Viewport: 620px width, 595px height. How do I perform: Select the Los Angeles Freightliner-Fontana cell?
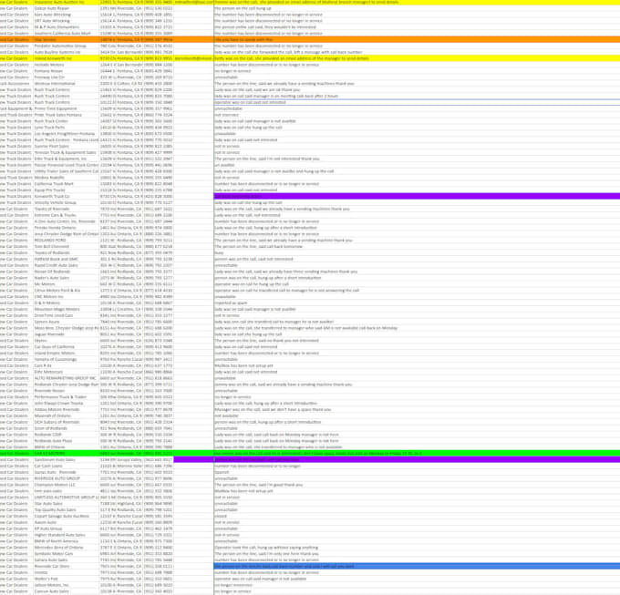(66, 134)
